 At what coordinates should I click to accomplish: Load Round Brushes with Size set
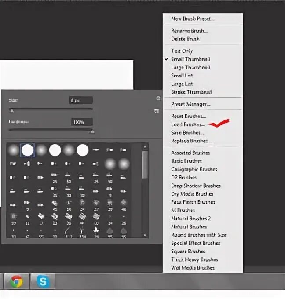[199, 235]
